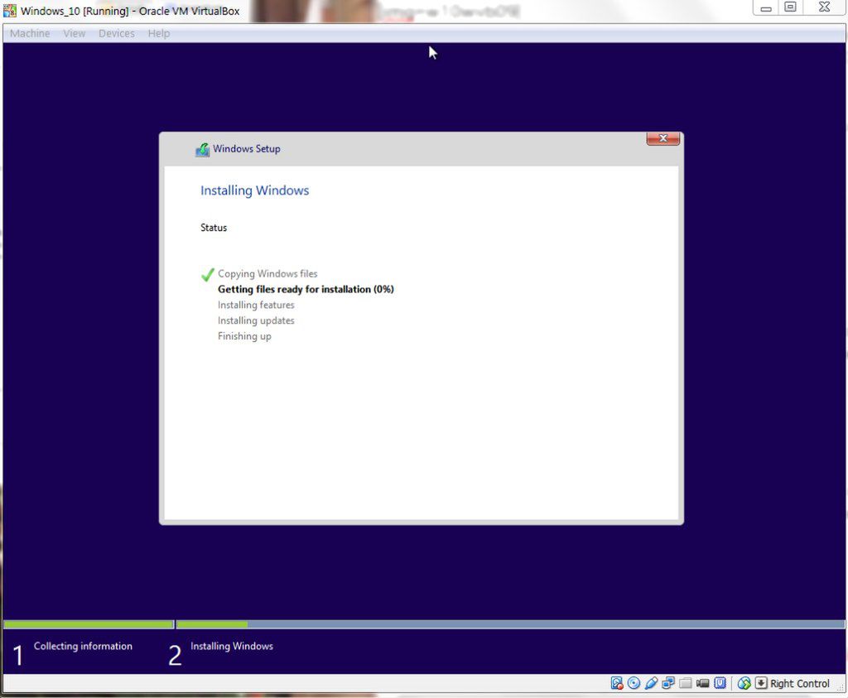The width and height of the screenshot is (848, 698).
Task: Click the keyboard capture arrow icon
Action: pos(761,683)
